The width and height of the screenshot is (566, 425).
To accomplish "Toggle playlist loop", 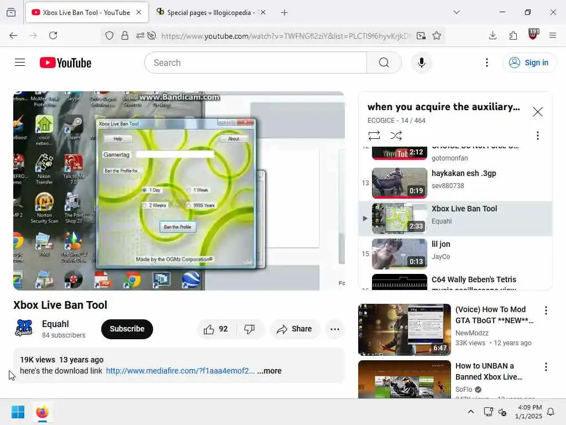I will click(x=374, y=136).
